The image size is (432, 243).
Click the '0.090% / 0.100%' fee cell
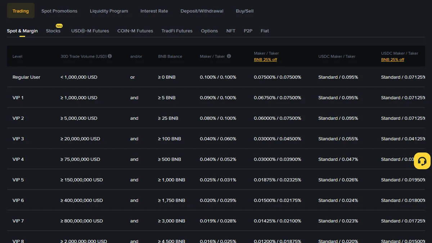[218, 98]
